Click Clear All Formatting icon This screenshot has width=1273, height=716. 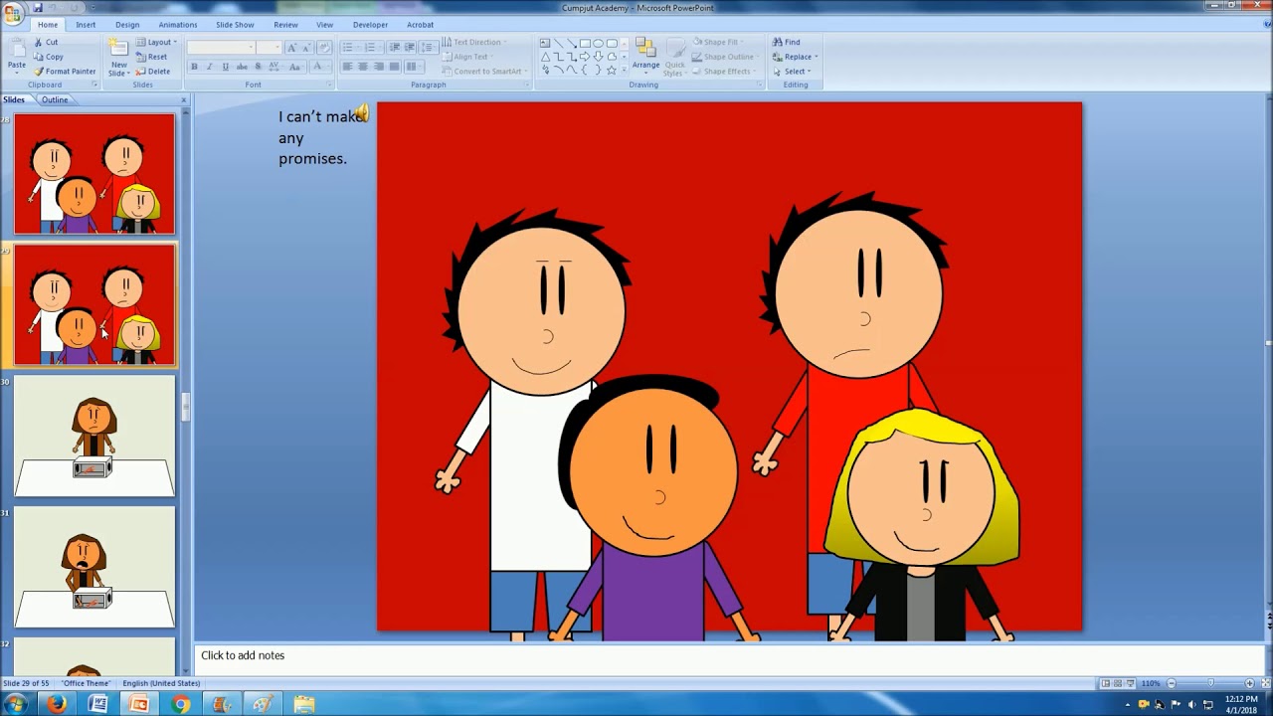pos(324,48)
